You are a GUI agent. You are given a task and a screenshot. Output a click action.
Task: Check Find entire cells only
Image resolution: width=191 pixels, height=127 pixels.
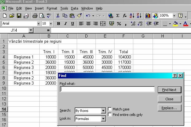[x=110, y=115]
